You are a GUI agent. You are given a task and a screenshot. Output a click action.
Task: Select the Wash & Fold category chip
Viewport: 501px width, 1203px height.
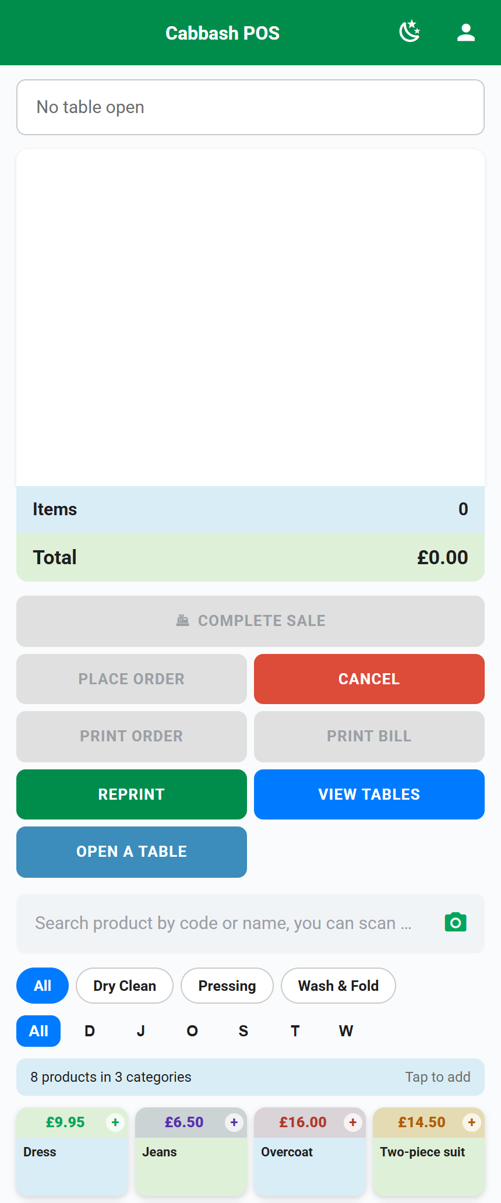tap(338, 986)
